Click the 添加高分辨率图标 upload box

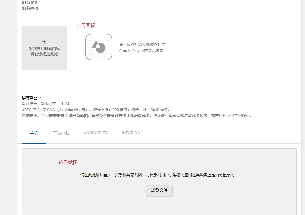(44, 48)
